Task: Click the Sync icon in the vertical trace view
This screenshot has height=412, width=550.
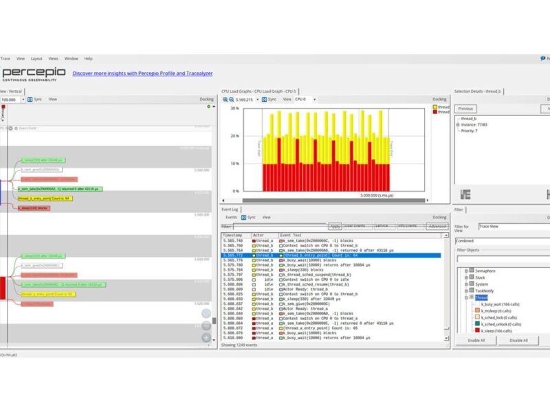Action: 30,99
